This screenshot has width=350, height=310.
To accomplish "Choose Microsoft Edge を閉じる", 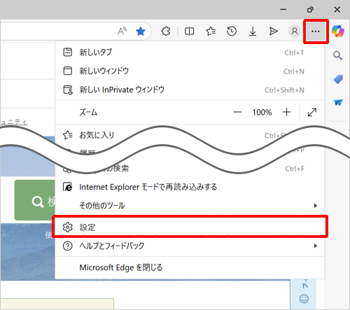I will (x=190, y=267).
